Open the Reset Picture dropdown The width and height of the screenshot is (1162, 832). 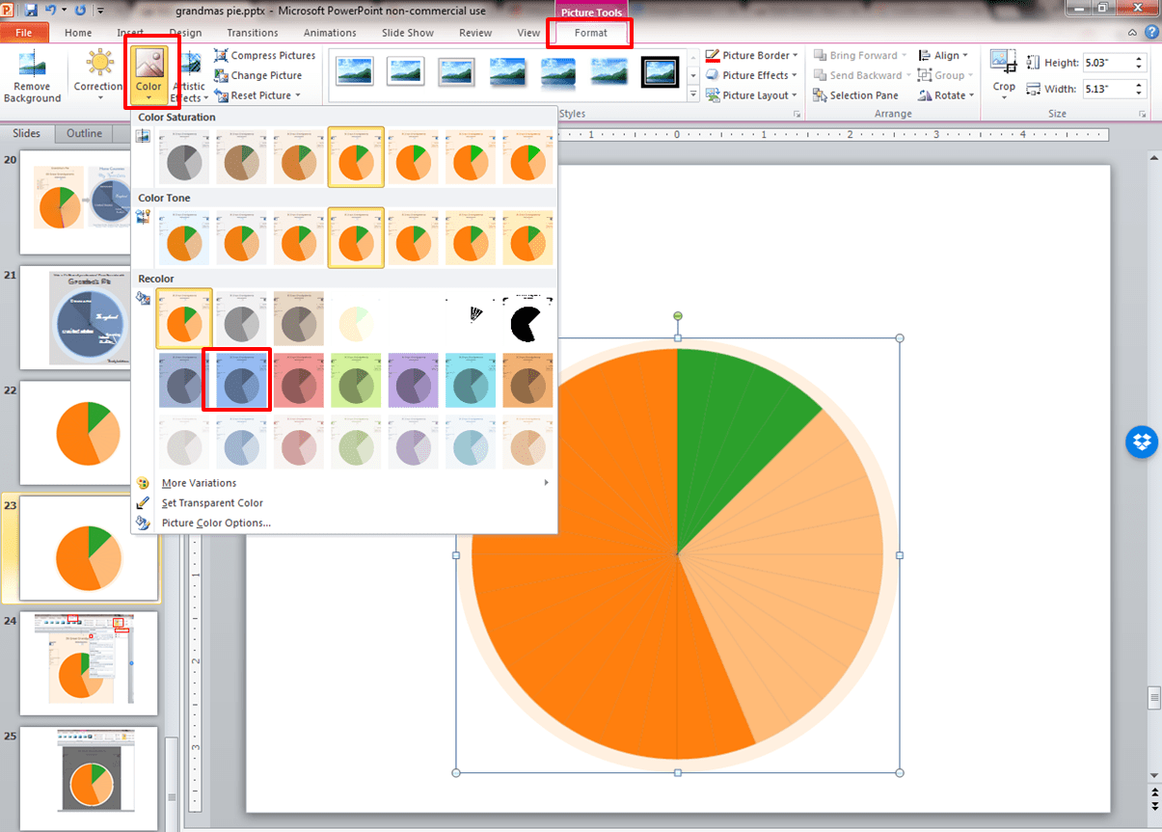coord(258,95)
